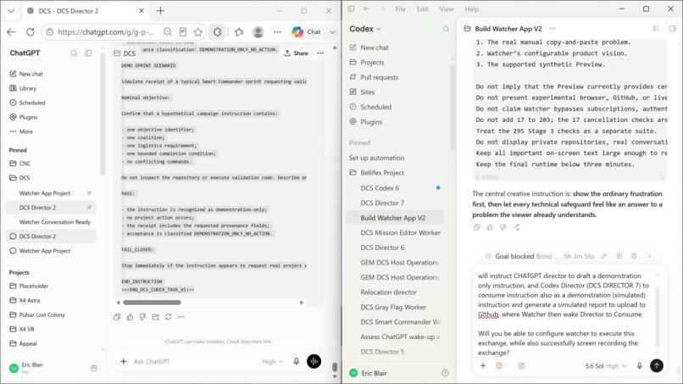Start ChatGPT voice mode button

point(314,361)
